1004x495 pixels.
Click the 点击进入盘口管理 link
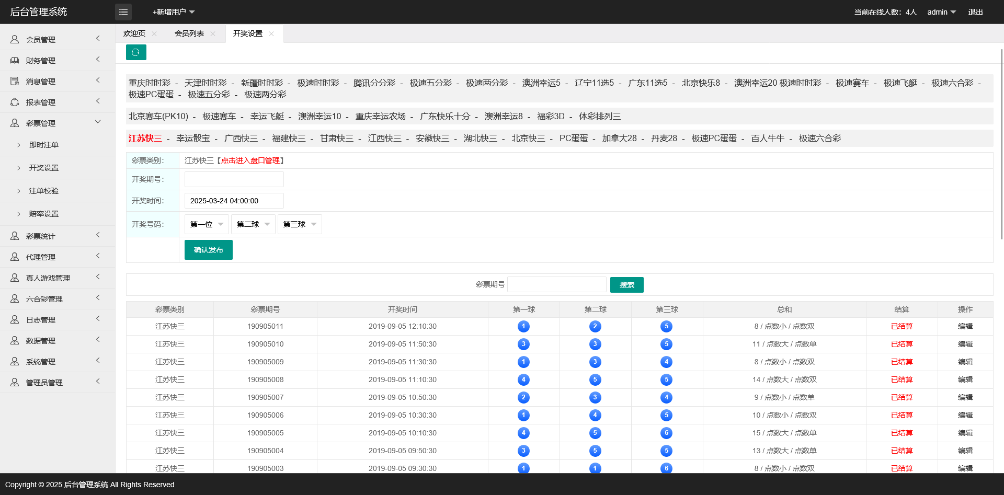click(250, 160)
